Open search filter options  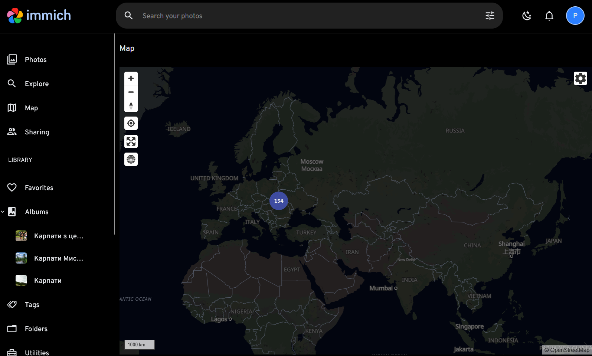[x=490, y=16]
